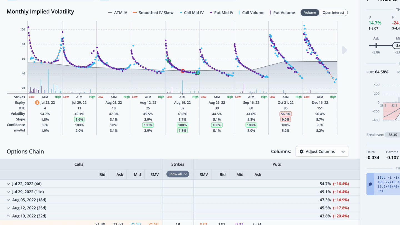Click the 0.02 put Mid value

(x=239, y=224)
